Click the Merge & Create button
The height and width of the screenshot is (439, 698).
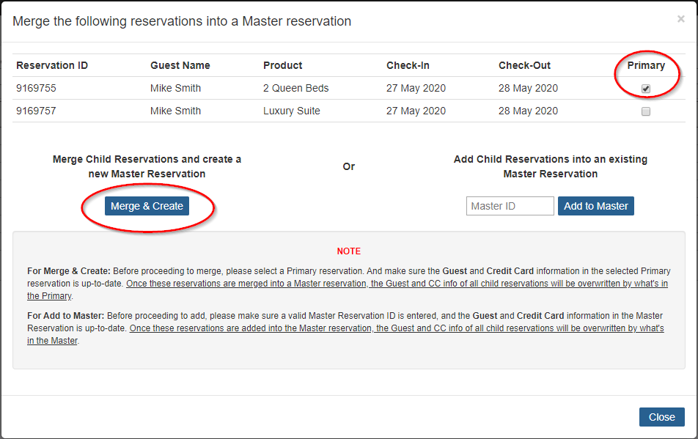147,206
